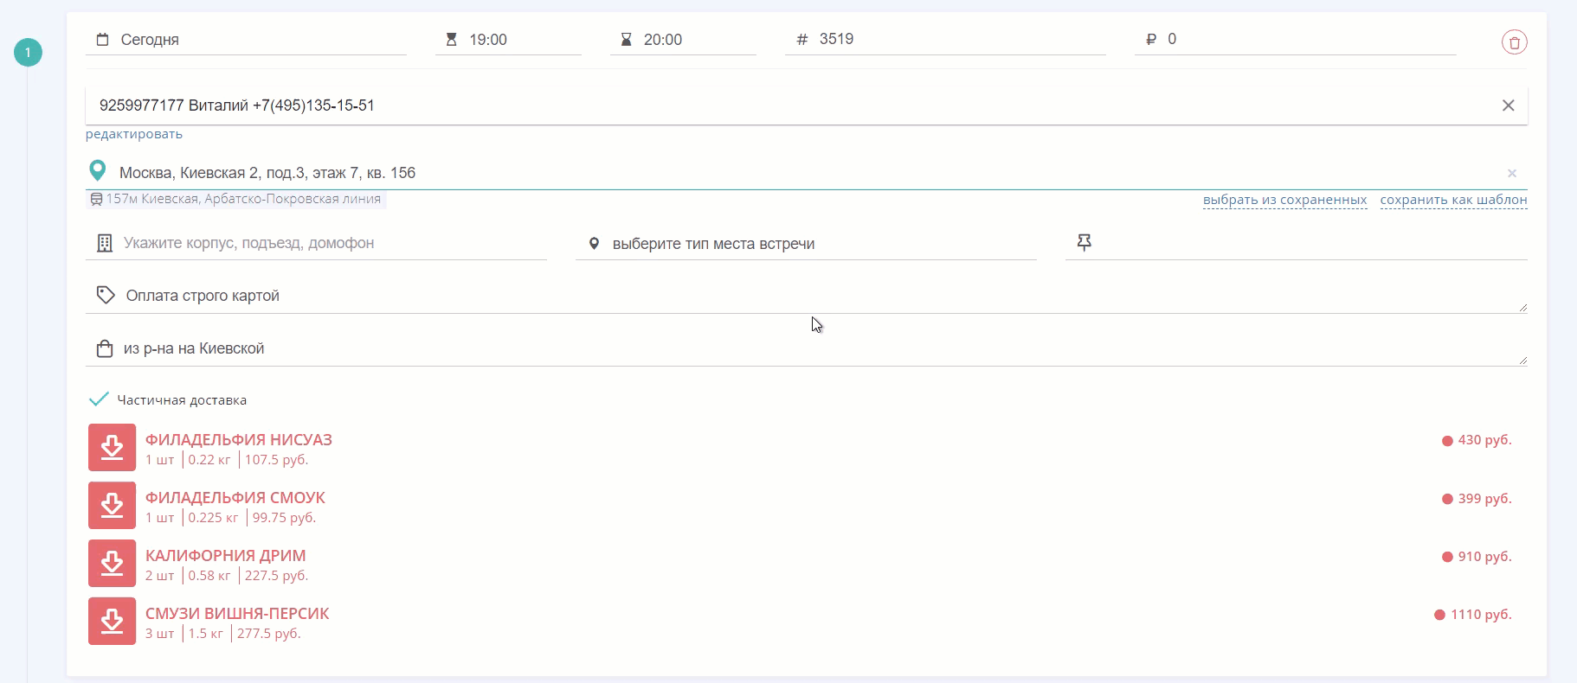Image resolution: width=1577 pixels, height=683 pixels.
Task: Click the из р-на на Киевской text field
Action: 806,348
